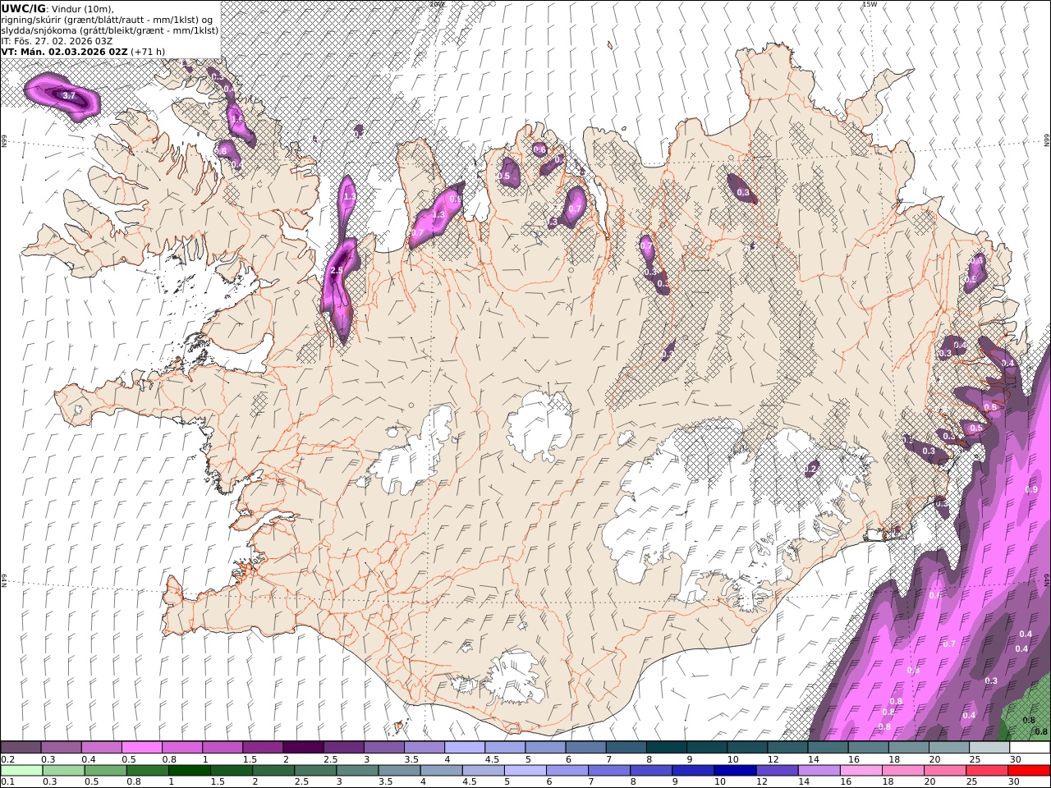Image resolution: width=1051 pixels, height=788 pixels.
Task: Click the '(+71 h)' forecast offset text
Action: 148,51
